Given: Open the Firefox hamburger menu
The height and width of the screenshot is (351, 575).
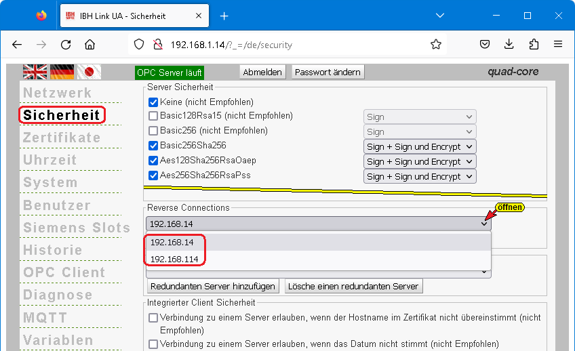Looking at the screenshot, I should pyautogui.click(x=558, y=45).
